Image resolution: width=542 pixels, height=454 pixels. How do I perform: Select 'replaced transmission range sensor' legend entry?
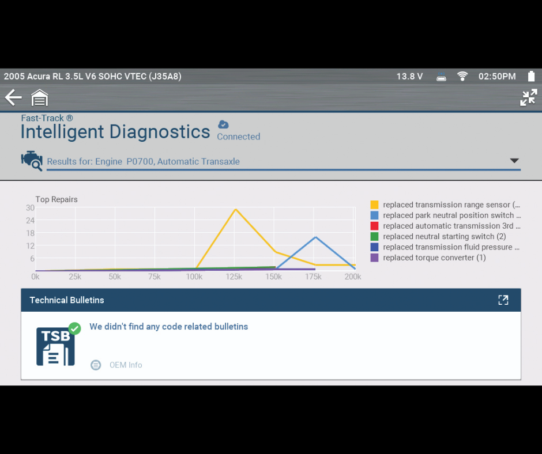(451, 205)
